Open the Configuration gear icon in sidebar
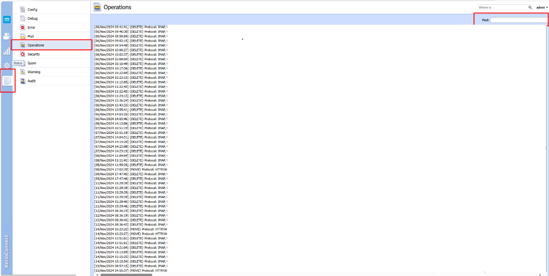Screen dimensions: 549x276 7,65
